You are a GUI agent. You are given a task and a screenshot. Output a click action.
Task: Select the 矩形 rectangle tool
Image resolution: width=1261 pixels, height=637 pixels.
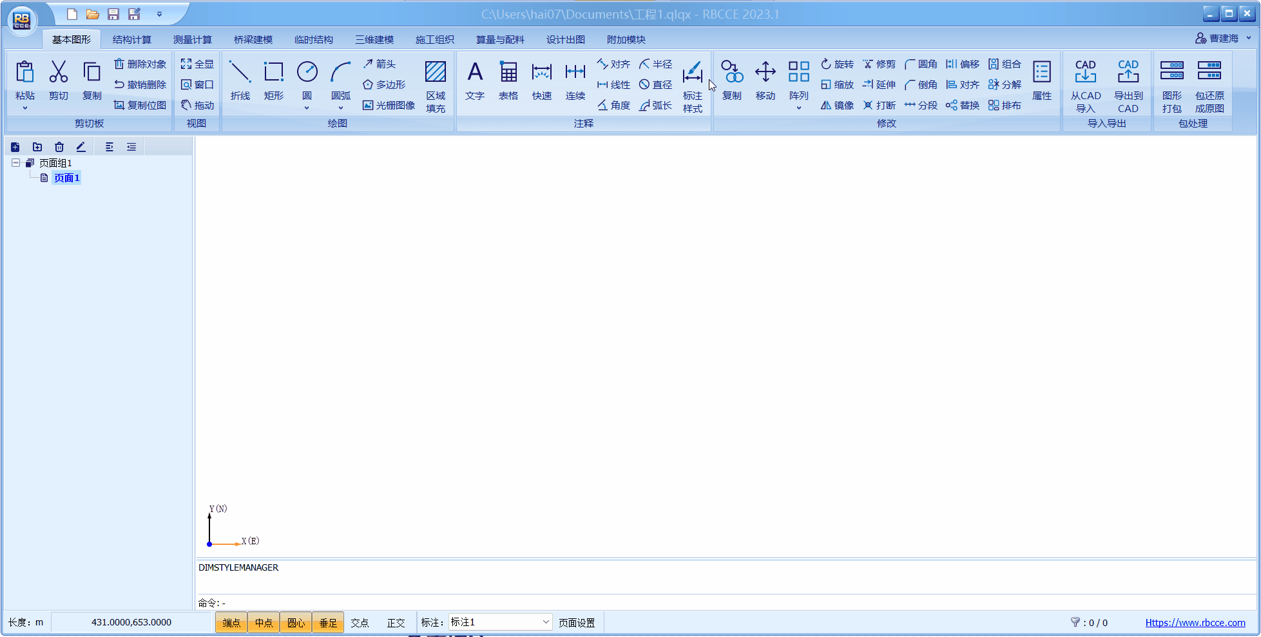click(273, 72)
